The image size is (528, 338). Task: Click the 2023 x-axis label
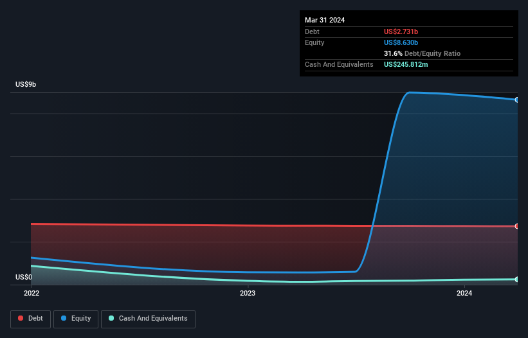click(248, 293)
